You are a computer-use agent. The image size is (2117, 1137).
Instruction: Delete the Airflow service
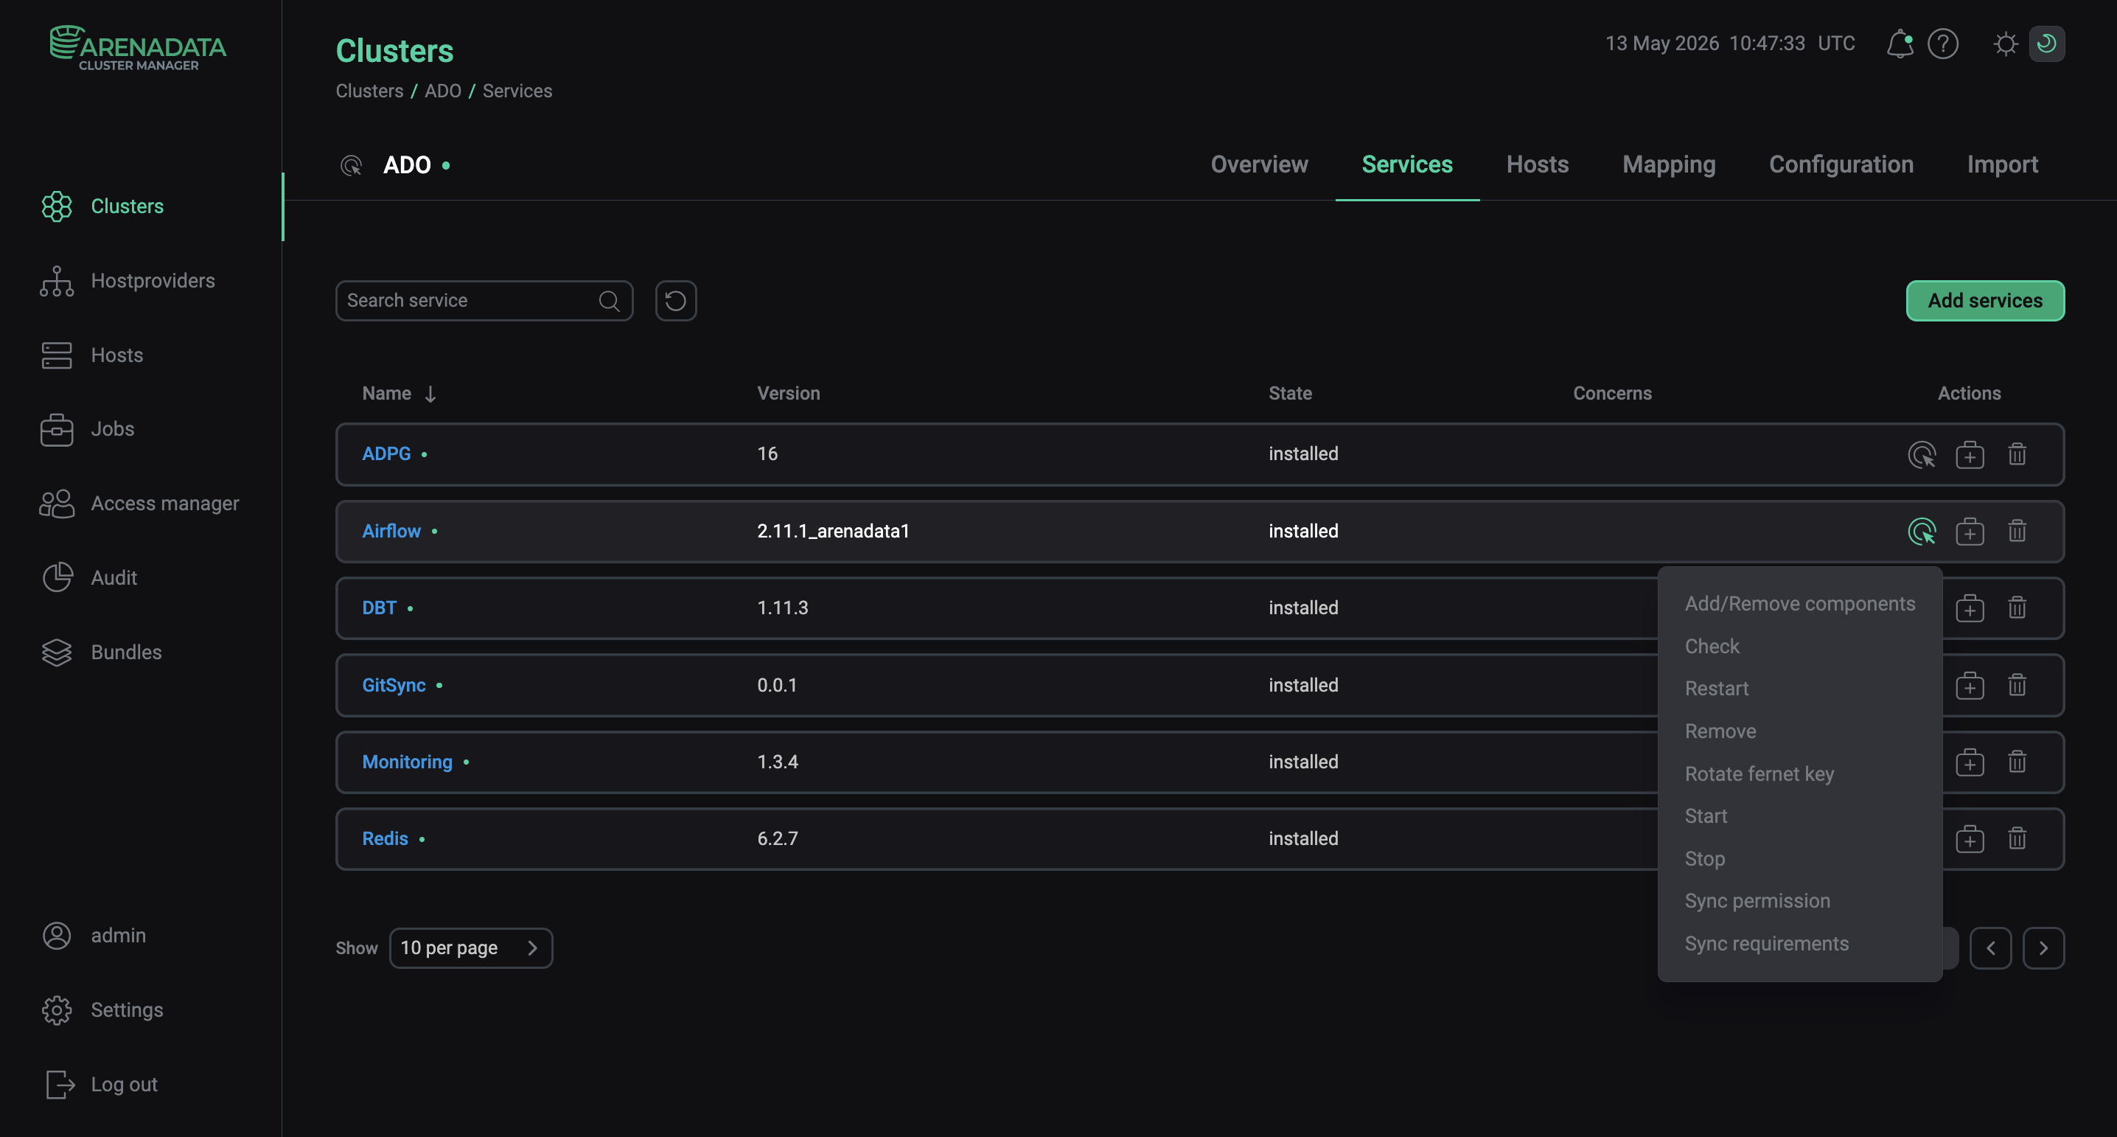click(x=2017, y=531)
